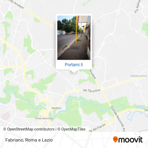The width and height of the screenshot is (148, 148).
Task: Click the popup pointer arrow tip
Action: point(74,73)
